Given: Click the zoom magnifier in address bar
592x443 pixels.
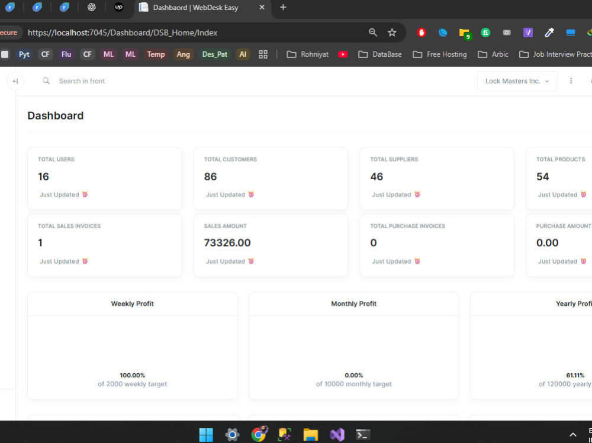Looking at the screenshot, I should point(372,33).
